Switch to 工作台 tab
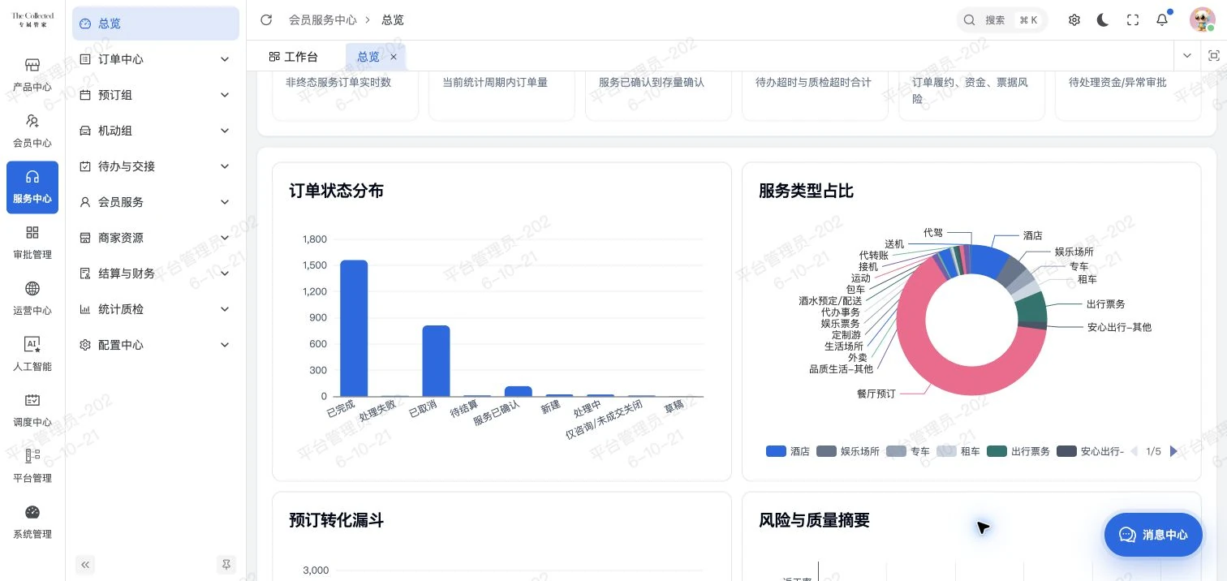Viewport: 1227px width, 581px height. 294,57
